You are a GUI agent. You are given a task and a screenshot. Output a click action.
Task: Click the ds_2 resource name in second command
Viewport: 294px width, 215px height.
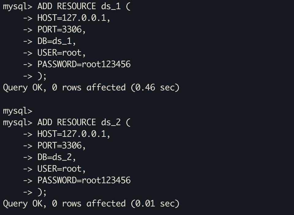111,122
